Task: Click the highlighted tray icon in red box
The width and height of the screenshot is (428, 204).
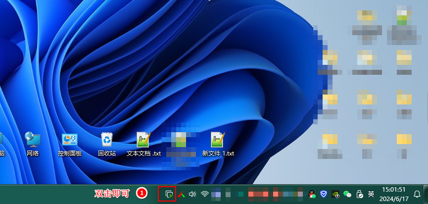Action: (x=169, y=194)
